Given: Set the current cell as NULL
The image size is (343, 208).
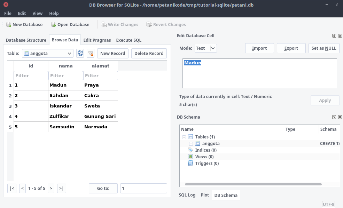Looking at the screenshot, I should [324, 48].
